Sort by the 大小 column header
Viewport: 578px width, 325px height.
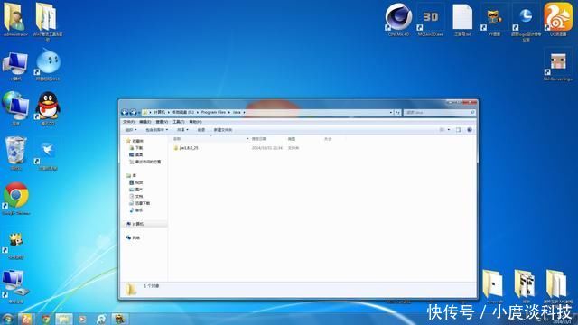tap(328, 139)
